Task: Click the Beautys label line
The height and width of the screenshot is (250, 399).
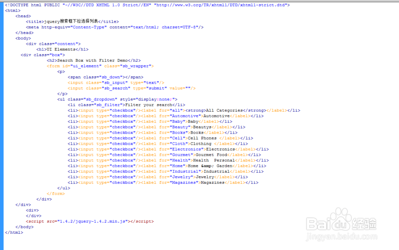Action: [156, 127]
